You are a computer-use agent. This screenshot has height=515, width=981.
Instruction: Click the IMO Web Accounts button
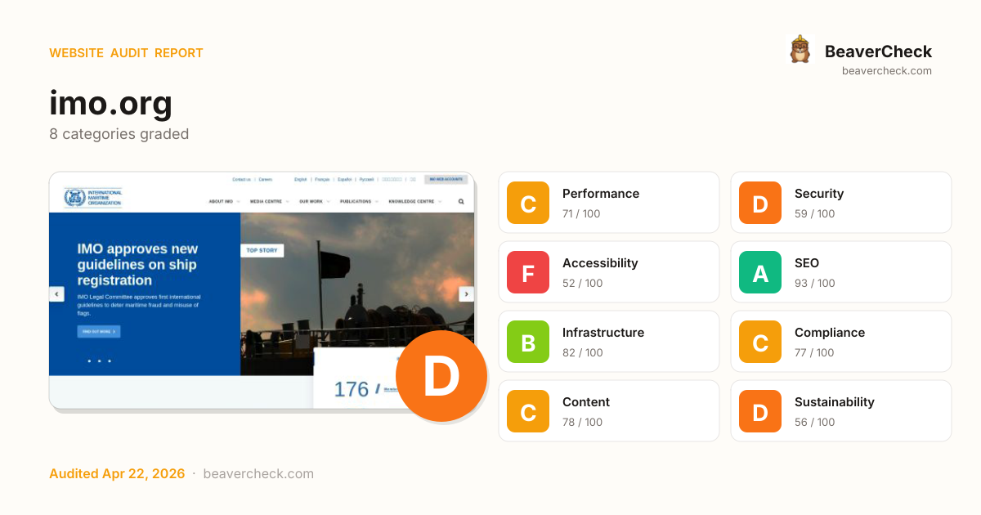[x=446, y=179]
